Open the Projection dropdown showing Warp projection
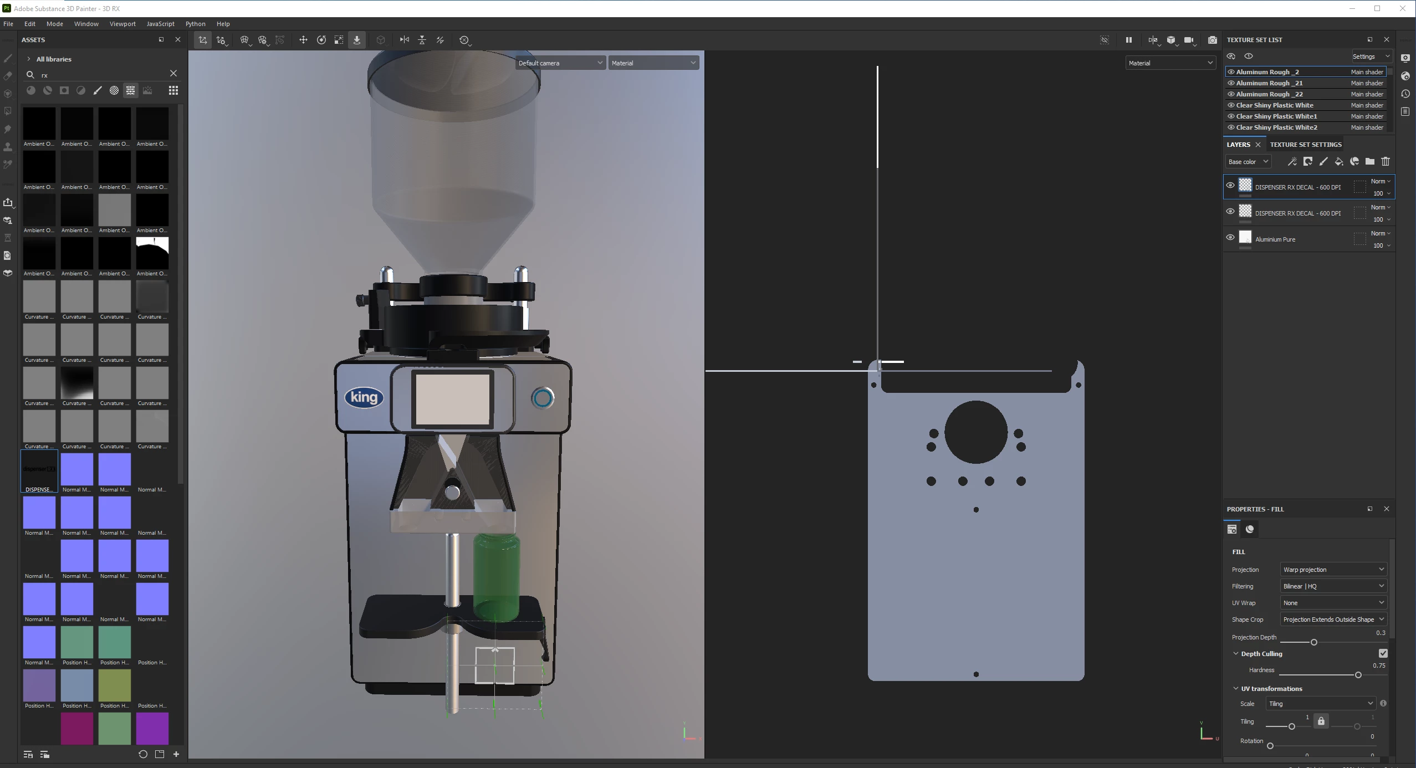This screenshot has width=1416, height=768. pyautogui.click(x=1333, y=570)
